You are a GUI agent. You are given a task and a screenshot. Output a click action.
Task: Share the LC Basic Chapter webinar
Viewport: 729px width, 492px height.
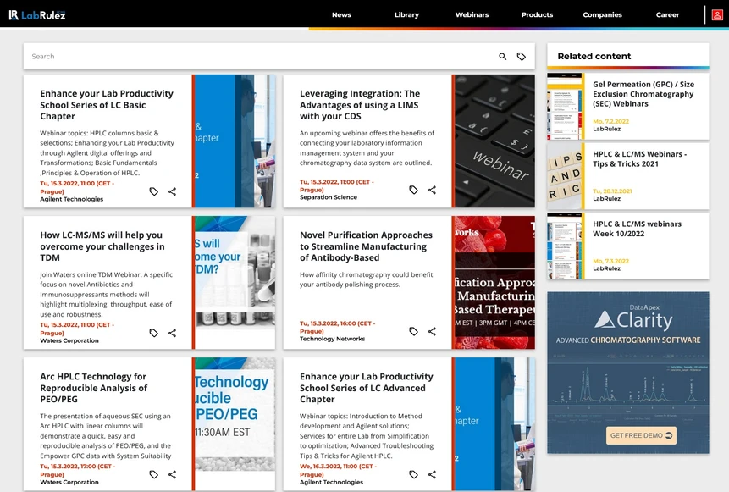click(x=172, y=191)
